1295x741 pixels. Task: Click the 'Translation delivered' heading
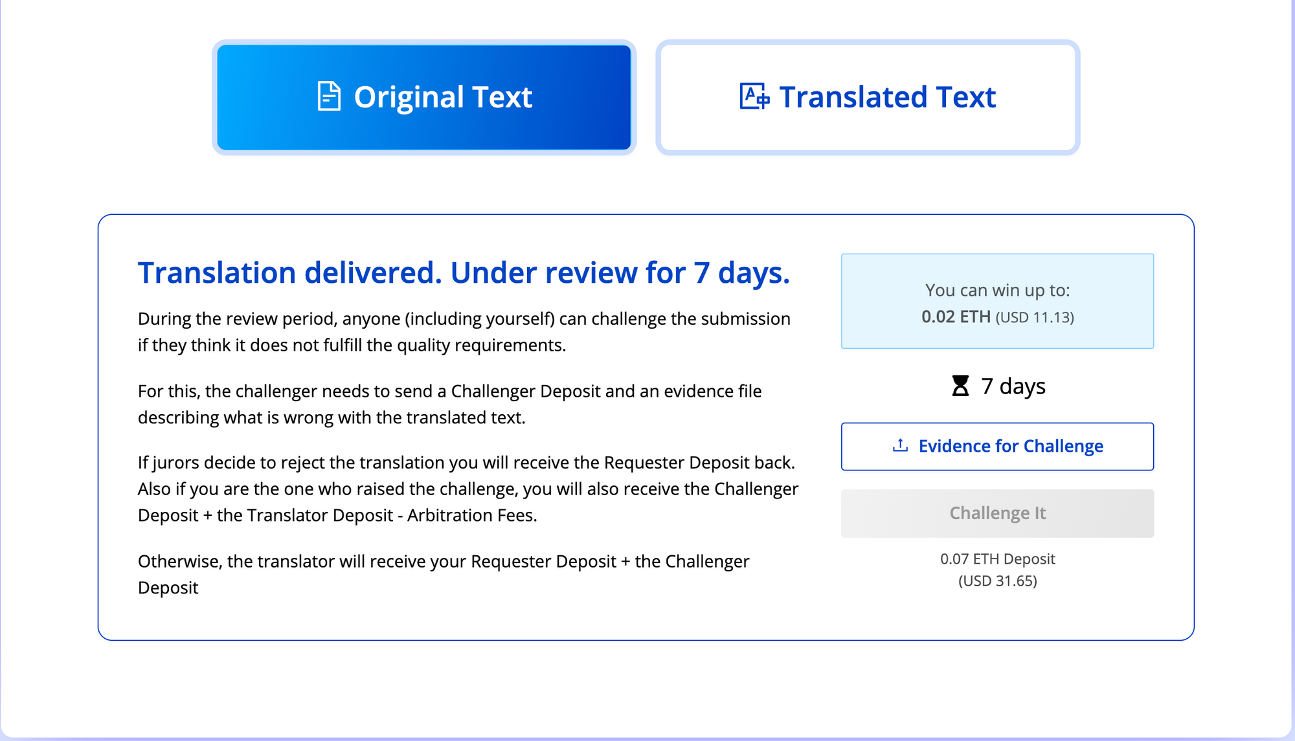pyautogui.click(x=464, y=273)
